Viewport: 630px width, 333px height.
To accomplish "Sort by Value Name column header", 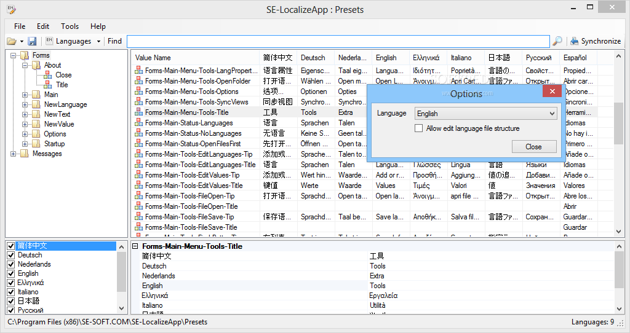I will tap(195, 58).
